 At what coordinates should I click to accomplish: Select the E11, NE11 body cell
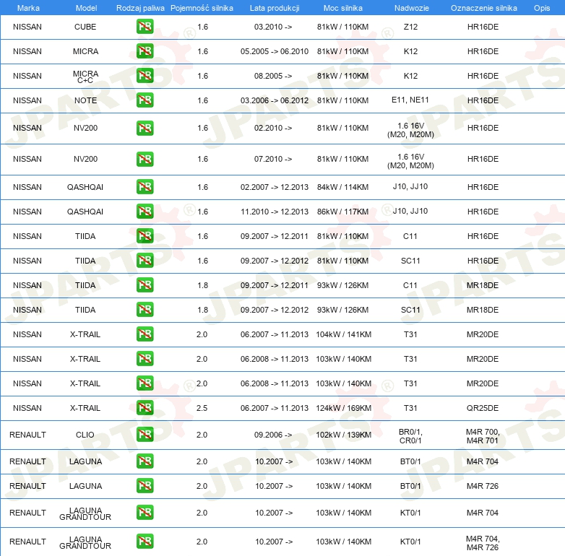pos(410,100)
